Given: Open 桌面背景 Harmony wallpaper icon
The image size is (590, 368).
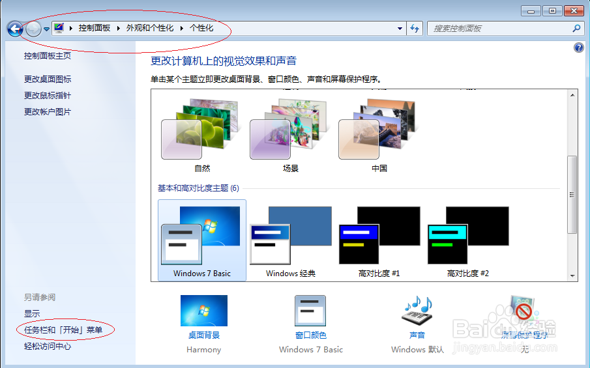Looking at the screenshot, I should click(204, 311).
